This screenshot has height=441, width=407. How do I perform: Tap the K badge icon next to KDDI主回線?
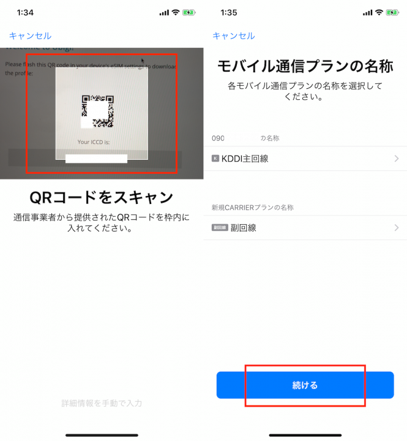(215, 159)
